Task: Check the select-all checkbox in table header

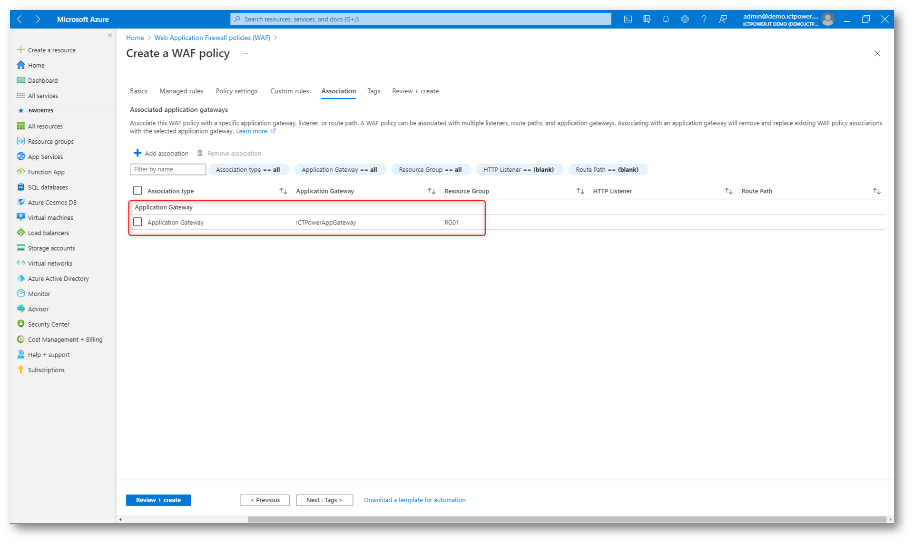Action: tap(138, 190)
